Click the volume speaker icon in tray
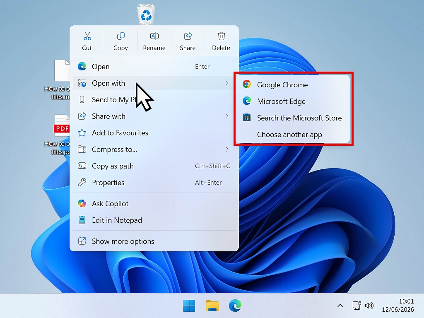The height and width of the screenshot is (318, 424). (369, 306)
